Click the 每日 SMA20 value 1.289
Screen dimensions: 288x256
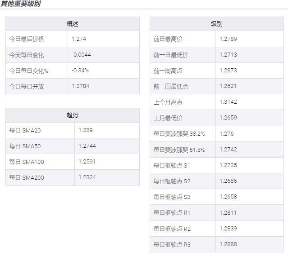[x=85, y=130]
